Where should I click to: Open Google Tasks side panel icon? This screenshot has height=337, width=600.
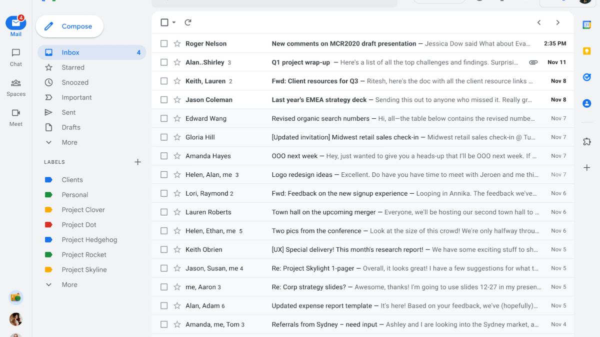(587, 77)
